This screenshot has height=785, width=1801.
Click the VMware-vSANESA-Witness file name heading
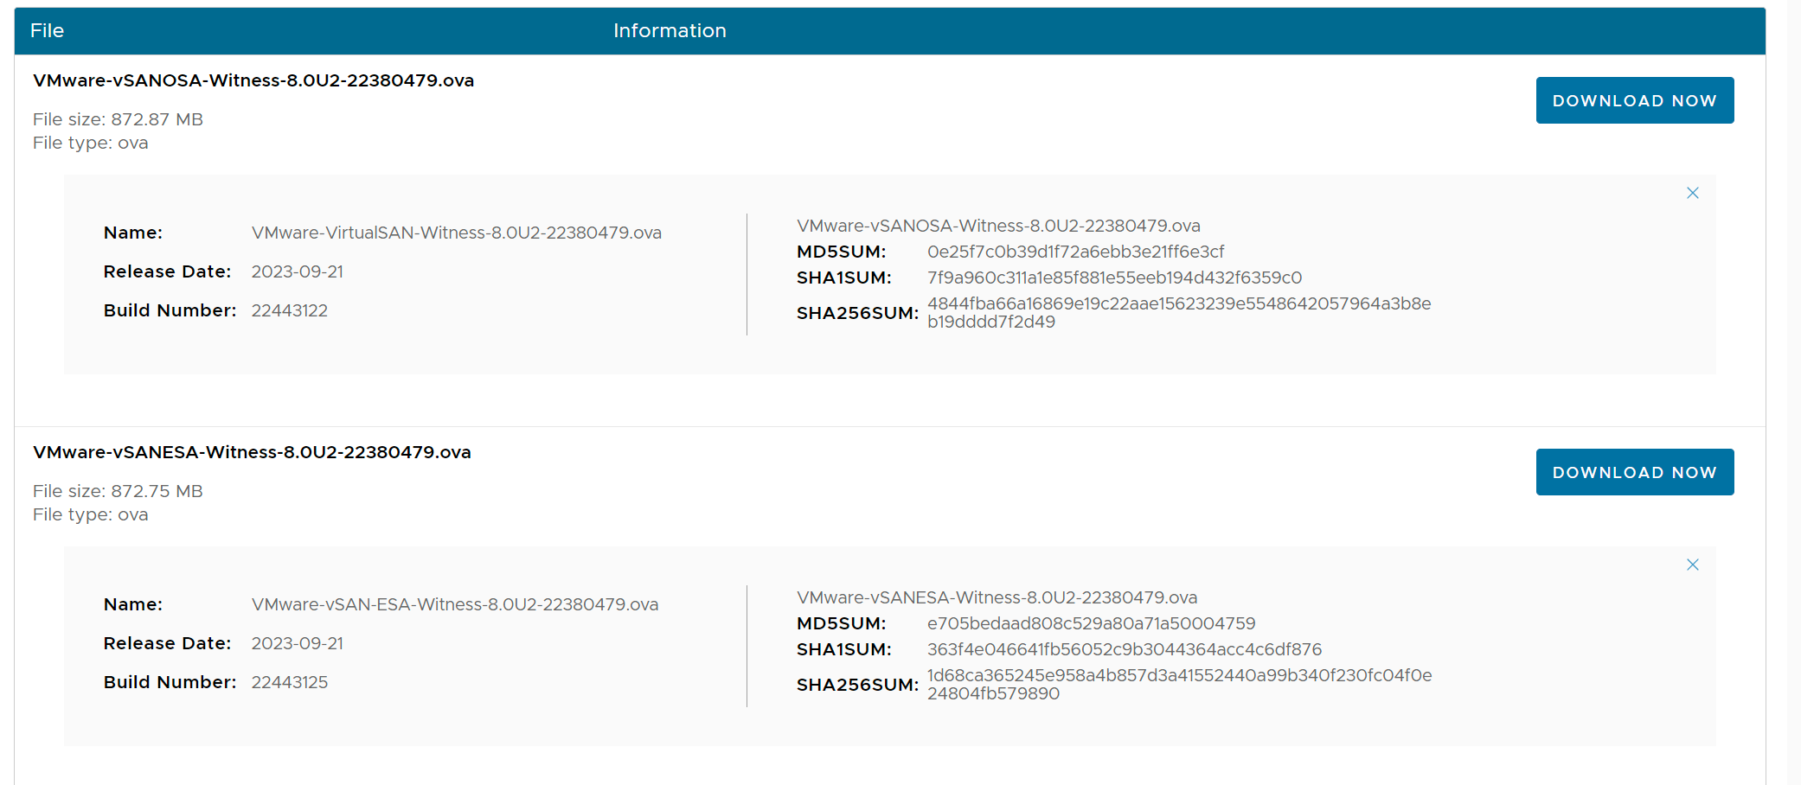pos(252,452)
